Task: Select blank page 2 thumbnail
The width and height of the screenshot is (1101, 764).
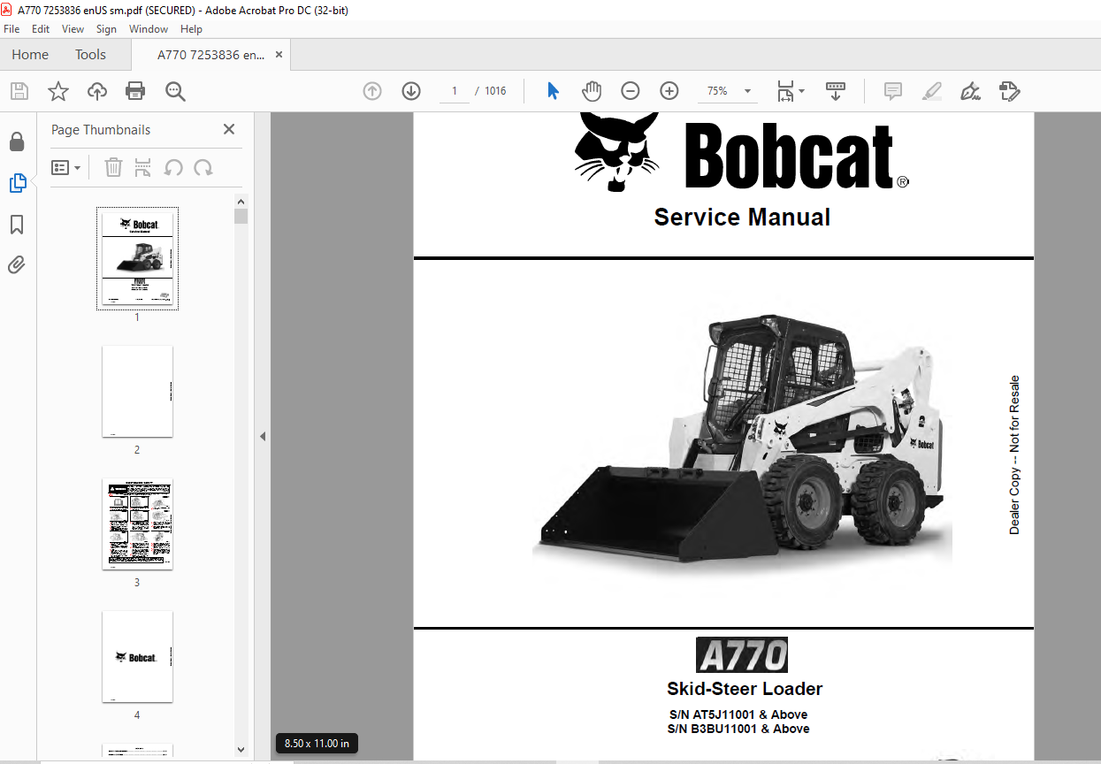Action: (137, 391)
